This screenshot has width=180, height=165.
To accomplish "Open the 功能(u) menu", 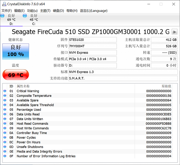I will (32, 11).
